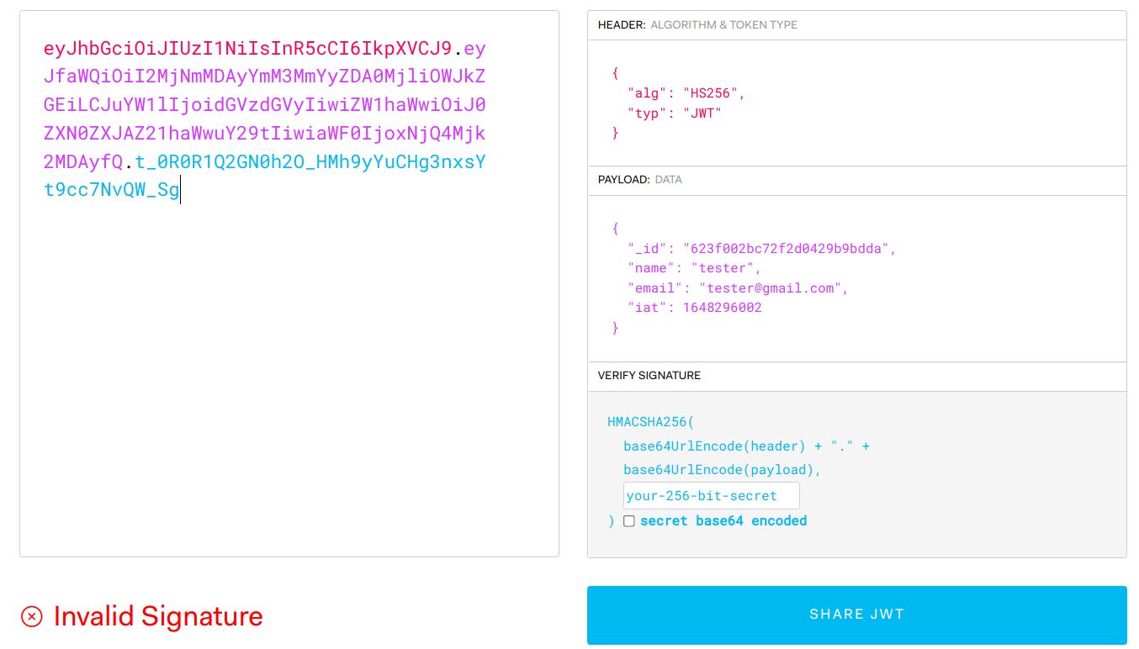Click the VERIFY SIGNATURE section title

tap(649, 376)
